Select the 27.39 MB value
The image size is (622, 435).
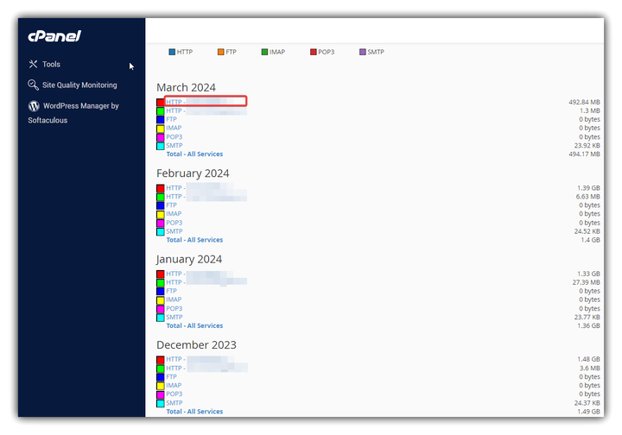point(586,282)
